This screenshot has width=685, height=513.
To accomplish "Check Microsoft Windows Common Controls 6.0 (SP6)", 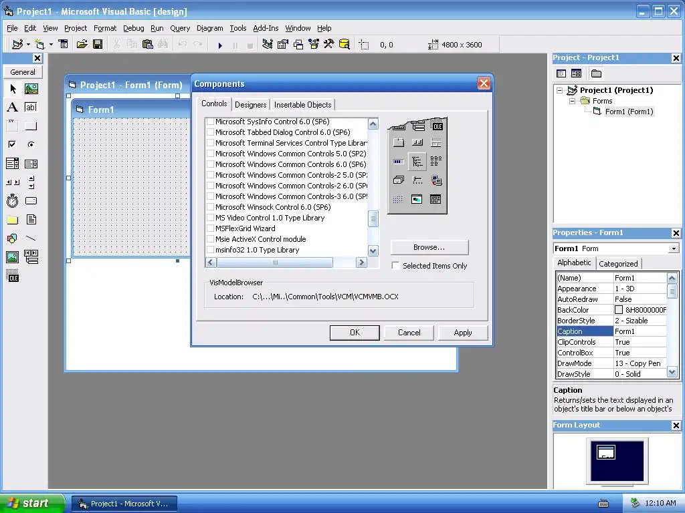I will point(210,164).
